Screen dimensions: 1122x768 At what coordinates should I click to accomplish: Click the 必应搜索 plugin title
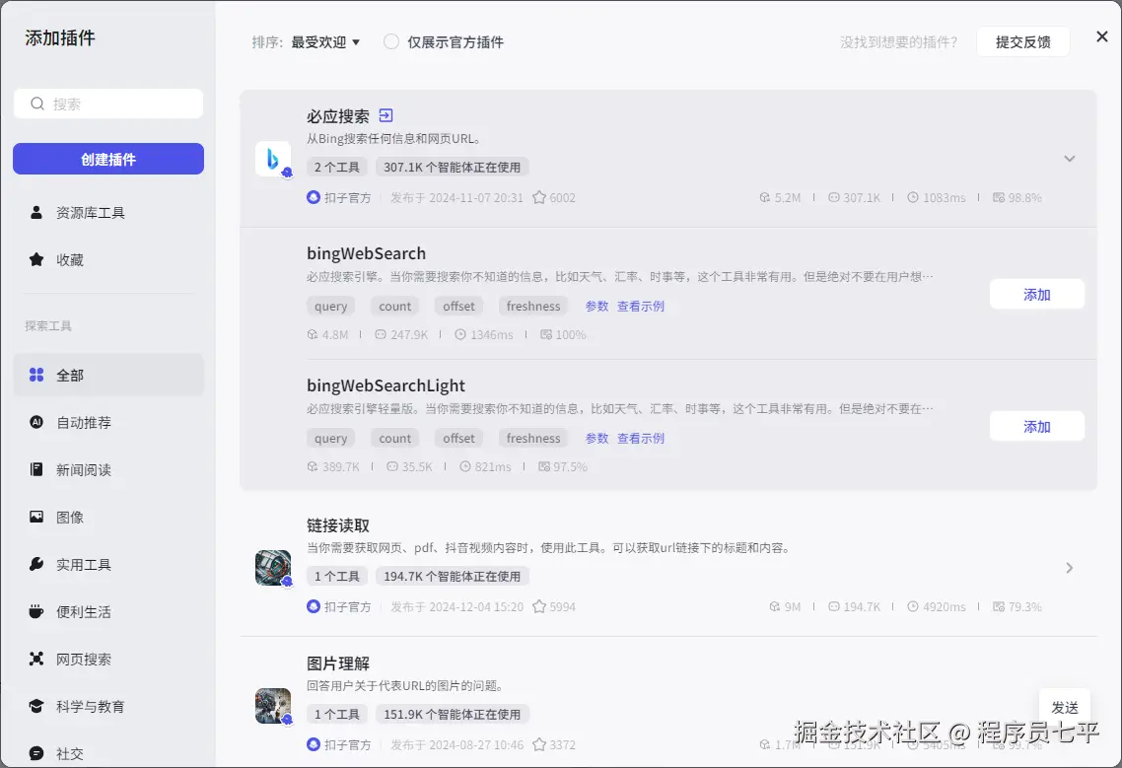click(x=338, y=116)
